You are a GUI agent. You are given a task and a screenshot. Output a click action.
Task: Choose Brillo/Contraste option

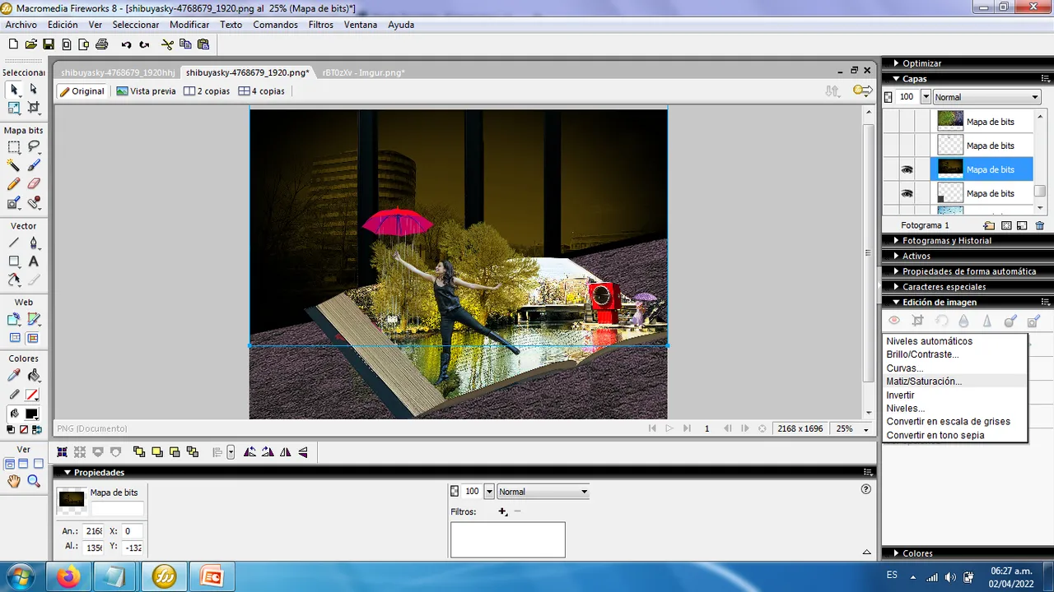point(955,354)
